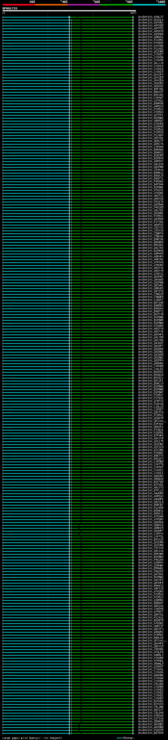
Task: Click the Large gaps legend text
Action: (32, 738)
